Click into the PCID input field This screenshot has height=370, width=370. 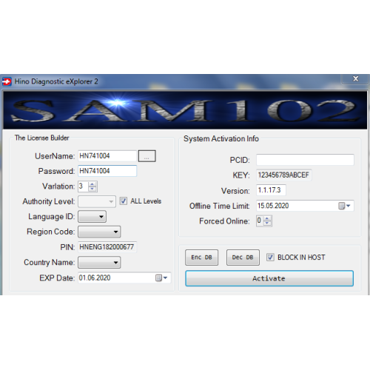[305, 160]
